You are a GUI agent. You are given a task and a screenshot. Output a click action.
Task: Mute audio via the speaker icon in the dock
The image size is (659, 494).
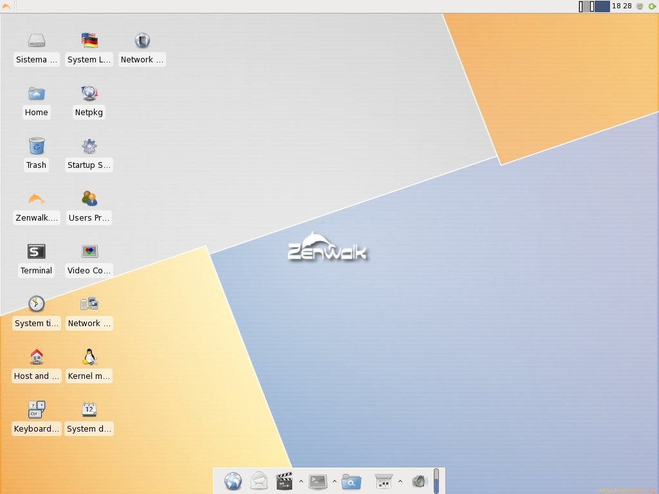(x=420, y=480)
